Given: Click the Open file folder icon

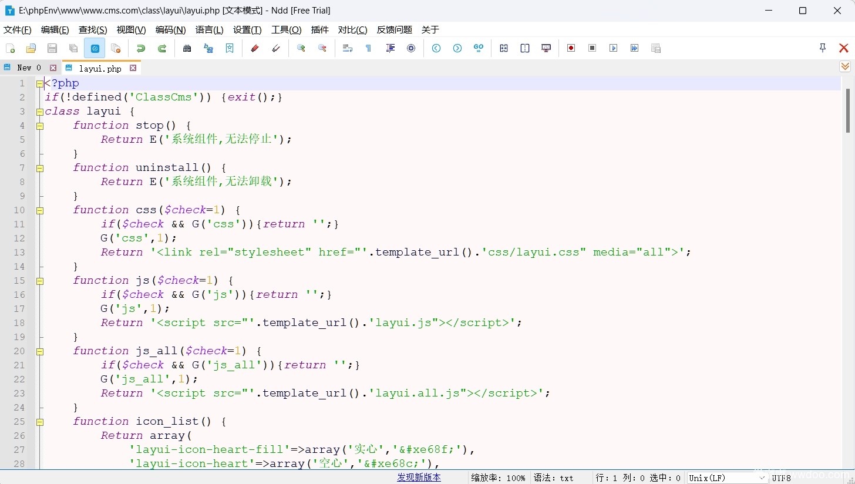Looking at the screenshot, I should pyautogui.click(x=31, y=48).
